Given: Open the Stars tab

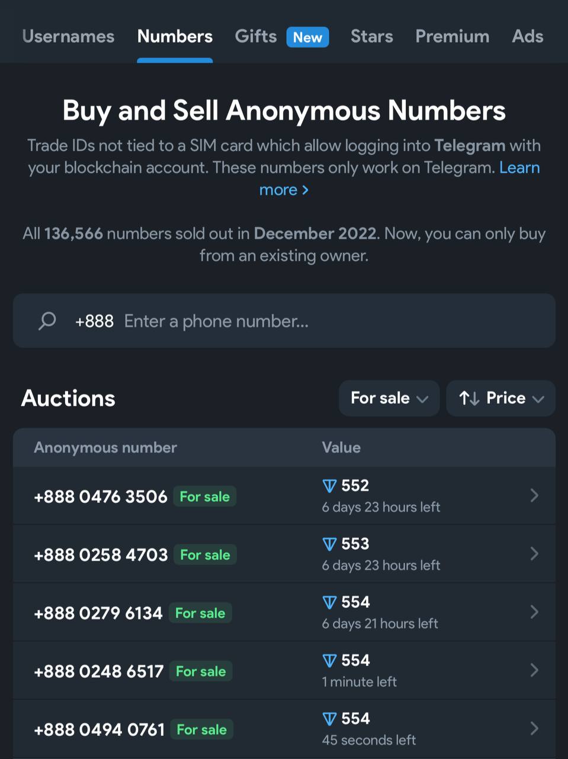Looking at the screenshot, I should 371,36.
